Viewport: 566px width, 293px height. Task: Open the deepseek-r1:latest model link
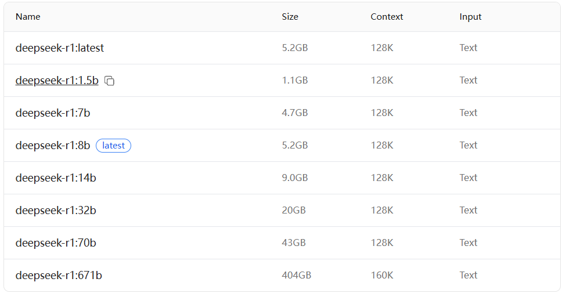point(59,48)
